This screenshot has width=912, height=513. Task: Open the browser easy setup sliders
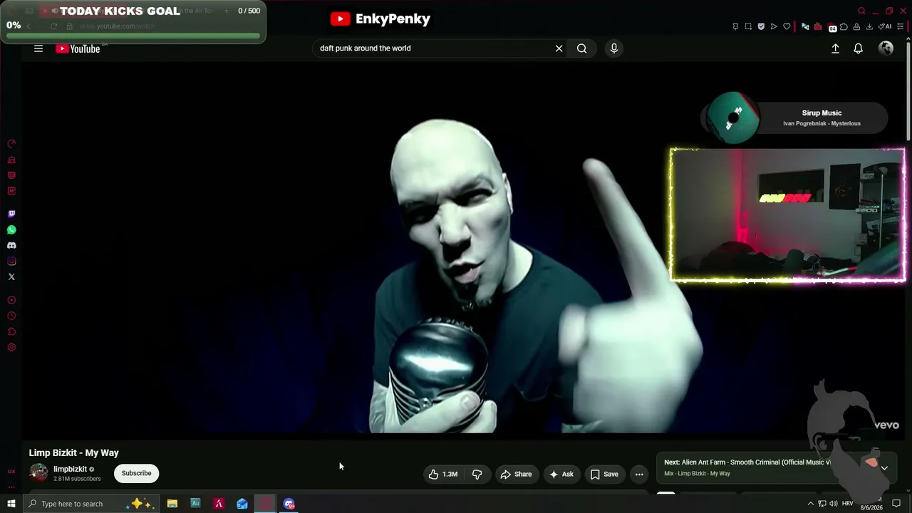(902, 26)
